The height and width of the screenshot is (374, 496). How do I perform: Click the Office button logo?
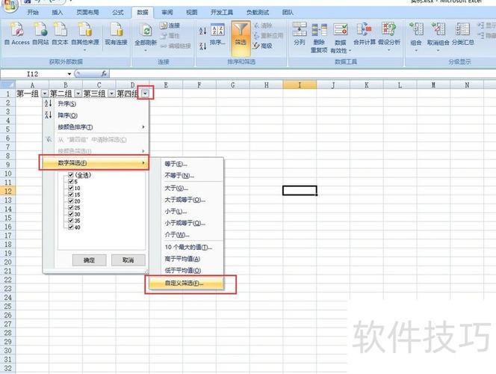coord(10,5)
